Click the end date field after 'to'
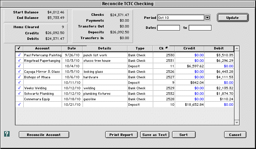256x149 pixels. pyautogui.click(x=200, y=28)
